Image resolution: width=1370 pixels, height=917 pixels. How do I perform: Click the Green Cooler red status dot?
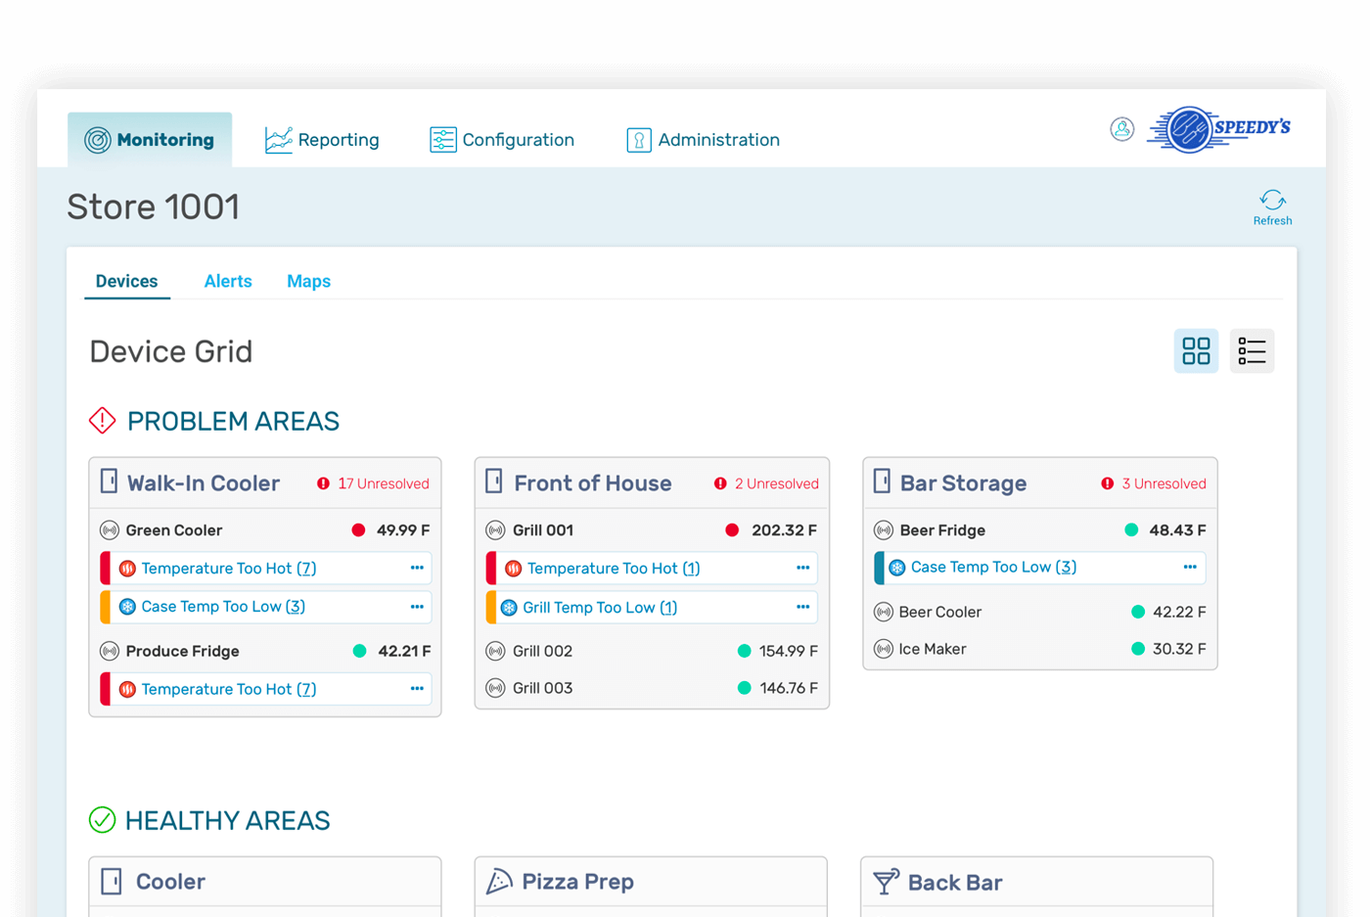coord(358,530)
